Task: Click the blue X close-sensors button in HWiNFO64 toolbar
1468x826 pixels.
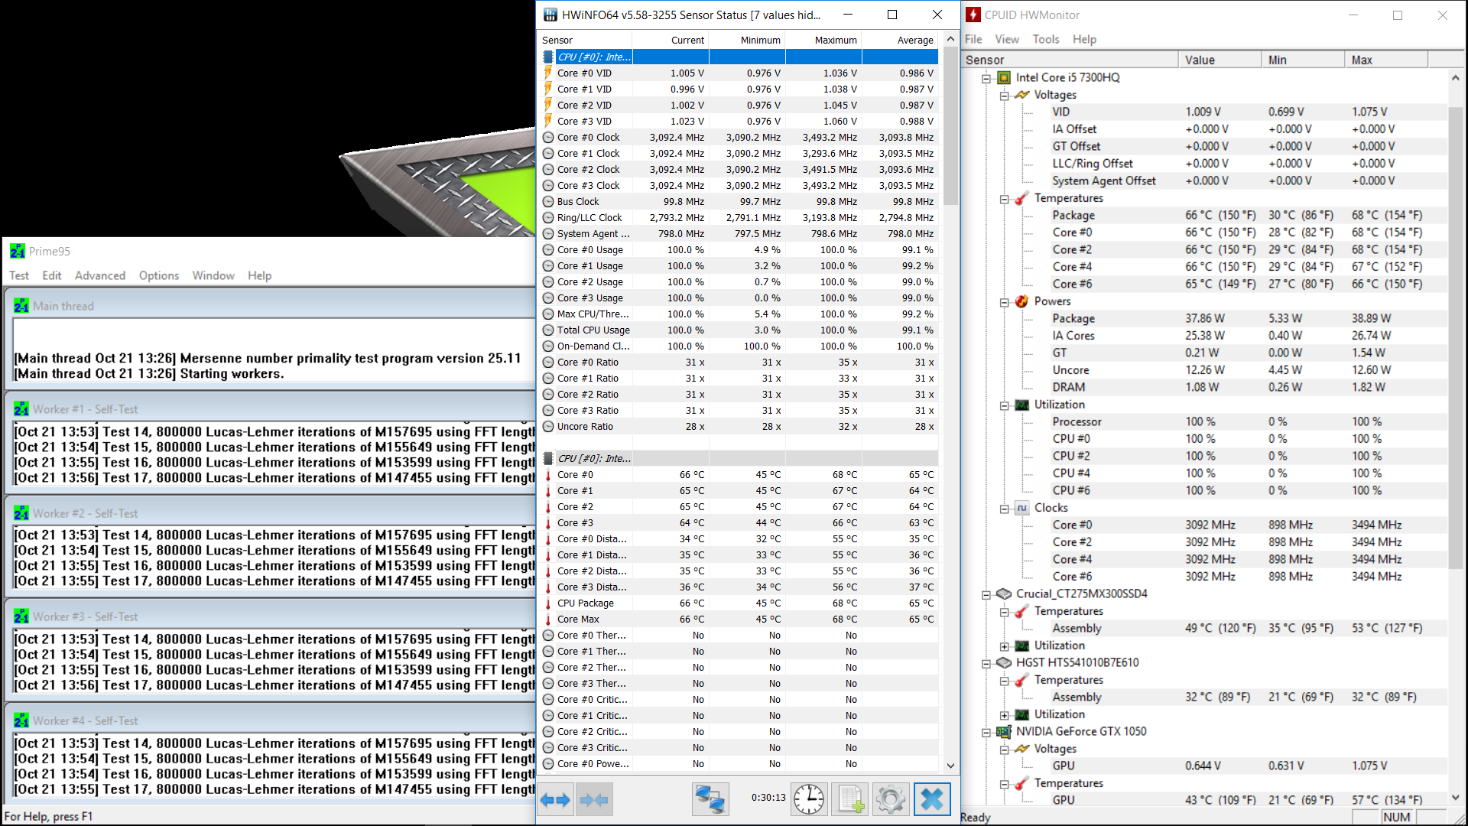Action: point(932,800)
